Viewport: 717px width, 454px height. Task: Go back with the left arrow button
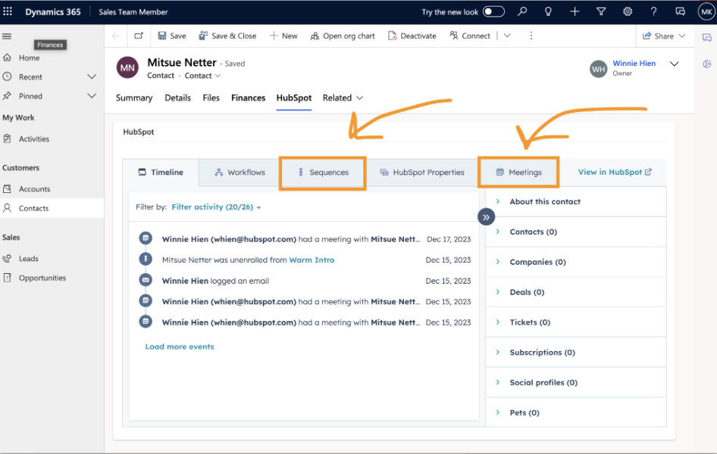coord(116,36)
